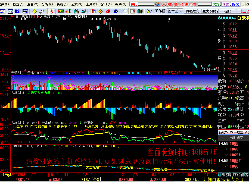Click the scrolling 郴电国际 有大买盘 ticker

coord(226,180)
